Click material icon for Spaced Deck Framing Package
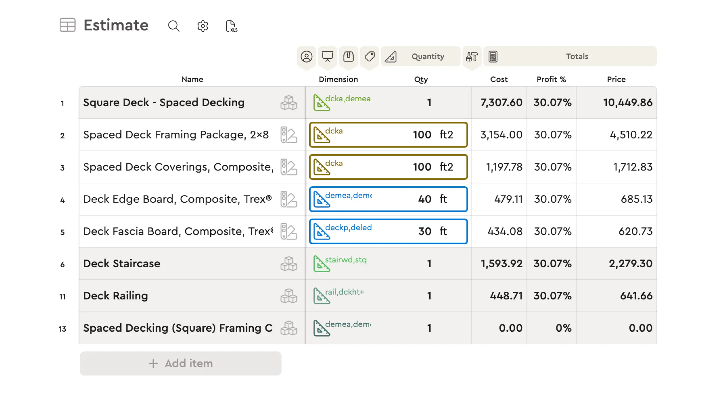 coord(289,135)
